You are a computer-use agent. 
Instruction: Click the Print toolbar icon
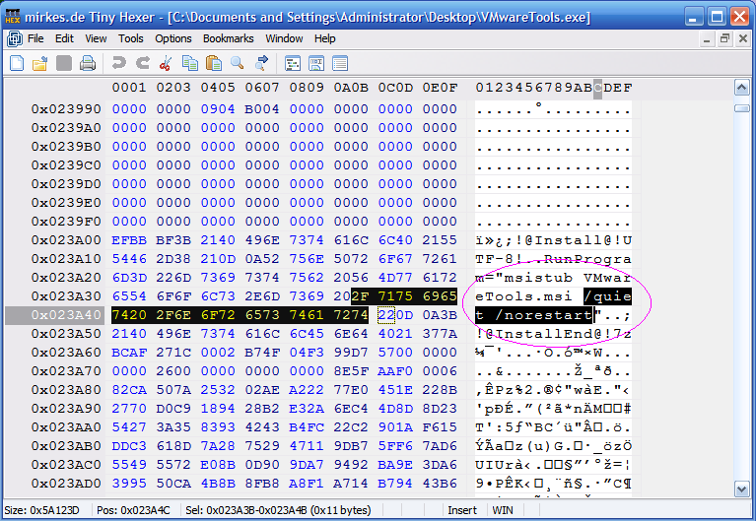click(88, 63)
